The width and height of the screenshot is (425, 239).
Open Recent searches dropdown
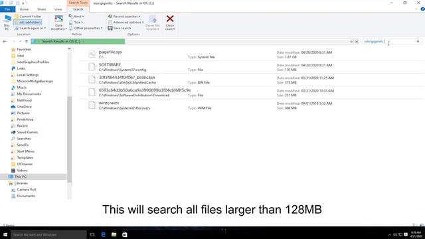[124, 16]
